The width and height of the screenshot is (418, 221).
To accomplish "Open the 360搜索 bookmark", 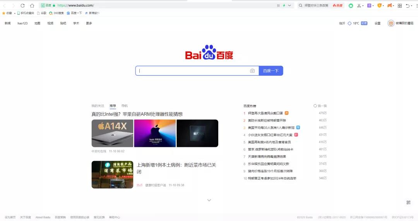I will 57,13.
